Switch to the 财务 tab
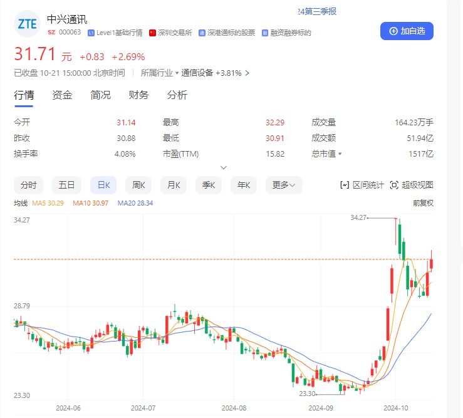Viewport: 463px width, 418px height. point(139,95)
